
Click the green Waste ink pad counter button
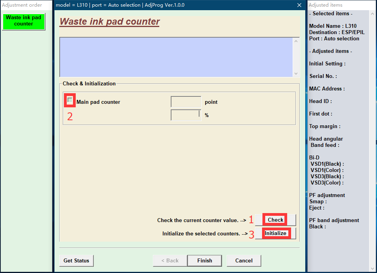[24, 21]
